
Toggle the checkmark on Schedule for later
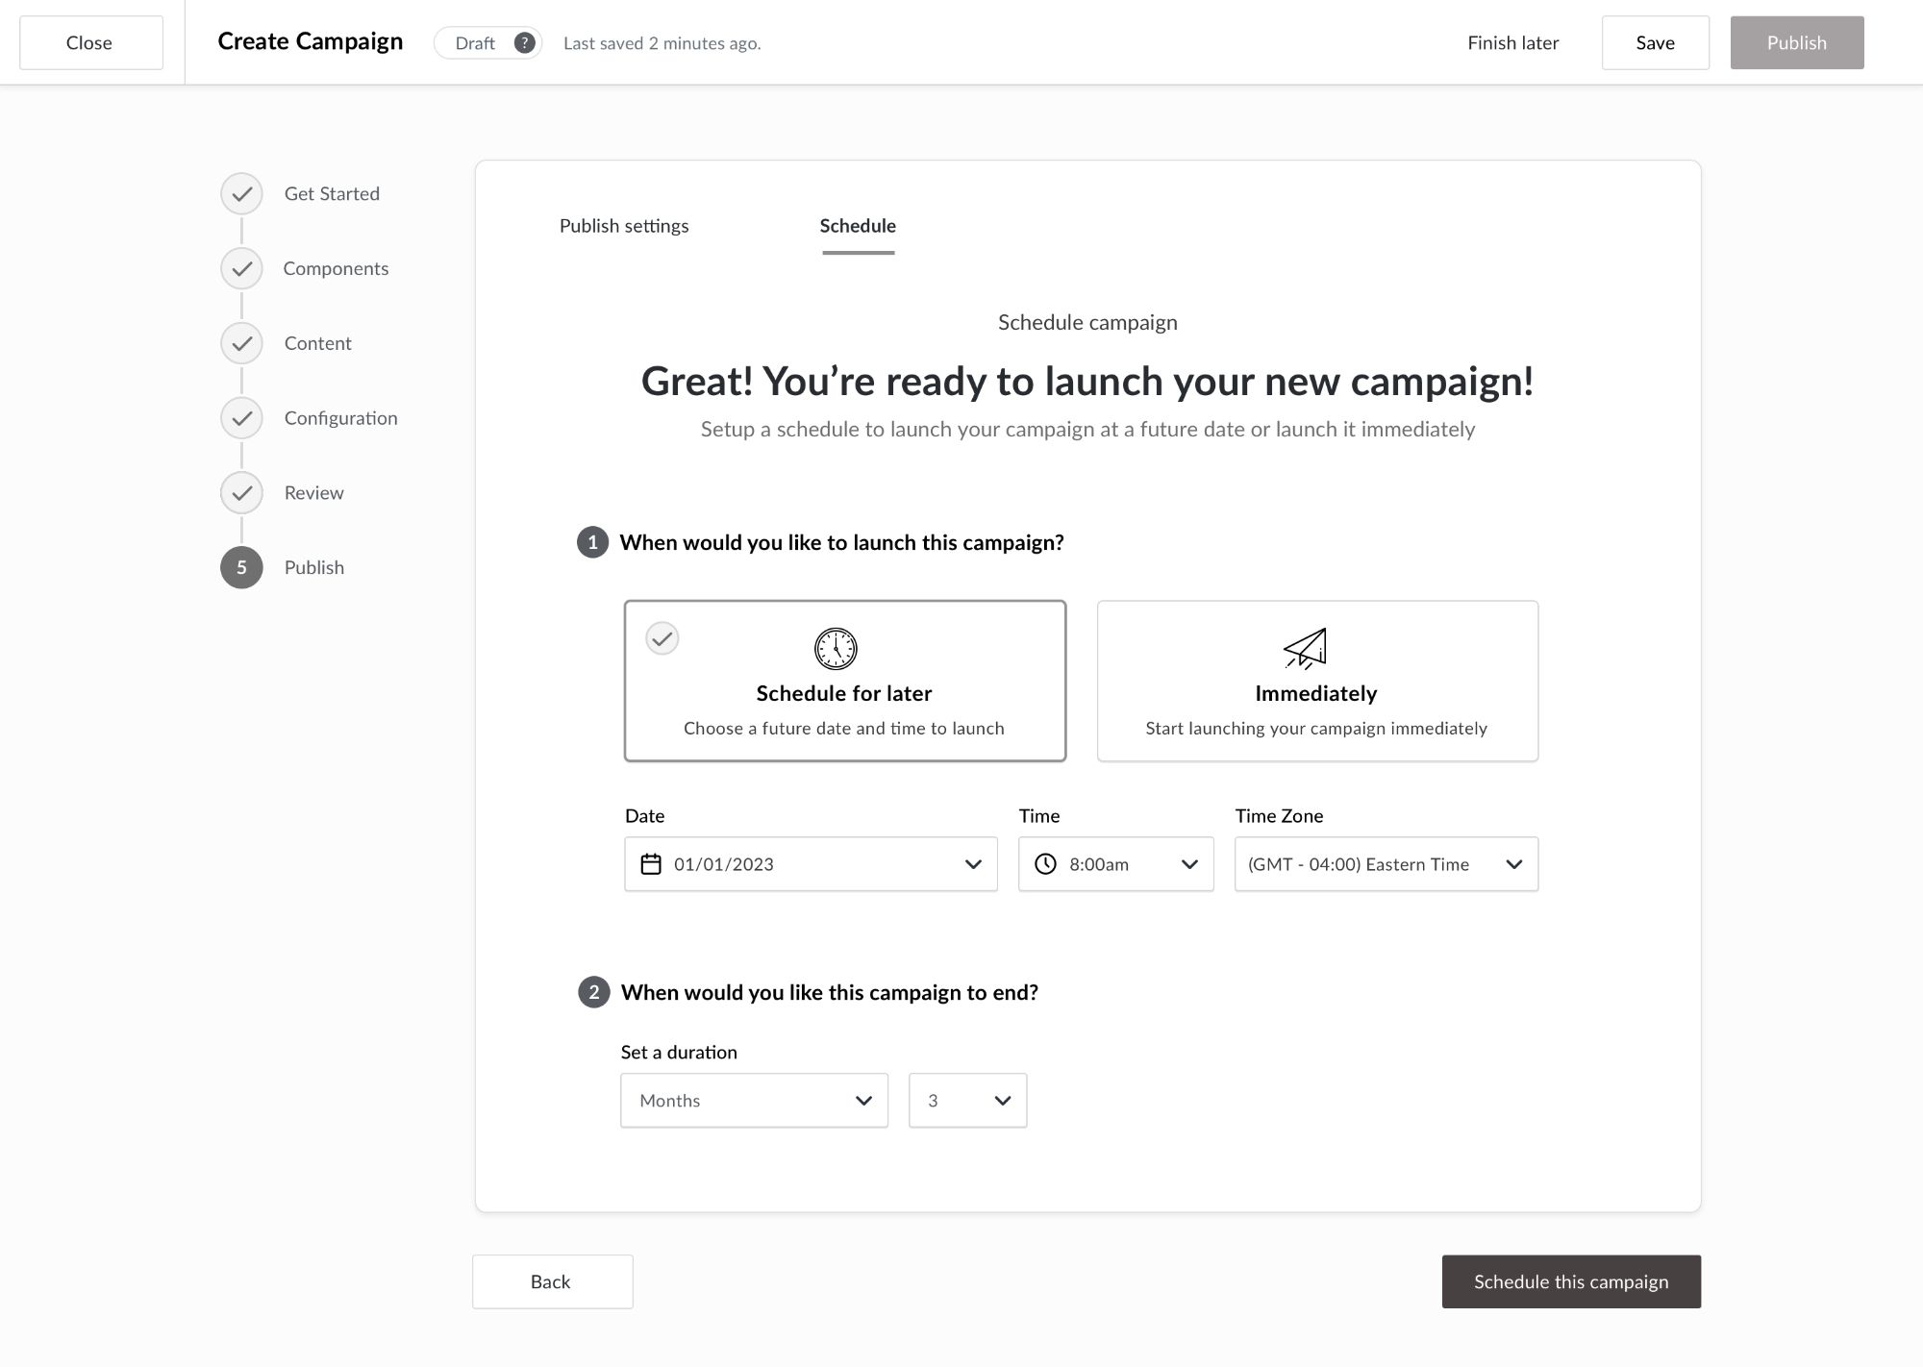[662, 638]
